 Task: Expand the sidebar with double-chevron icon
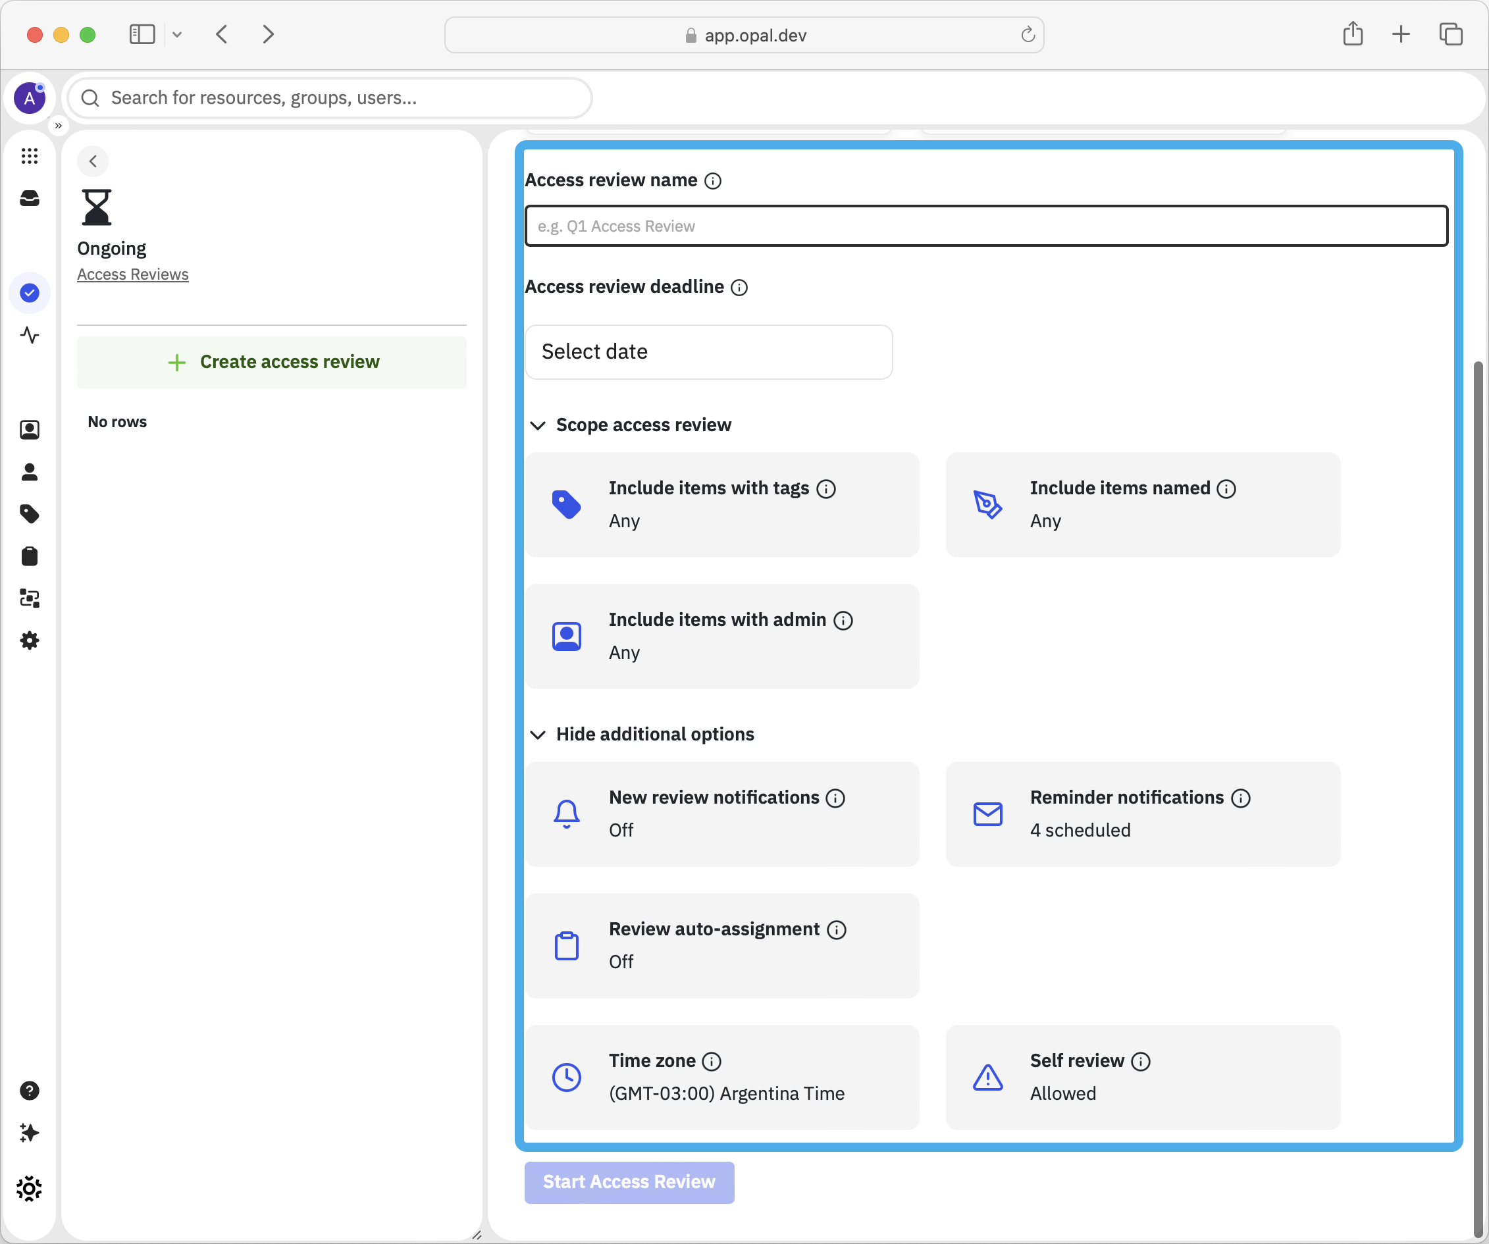[x=58, y=126]
